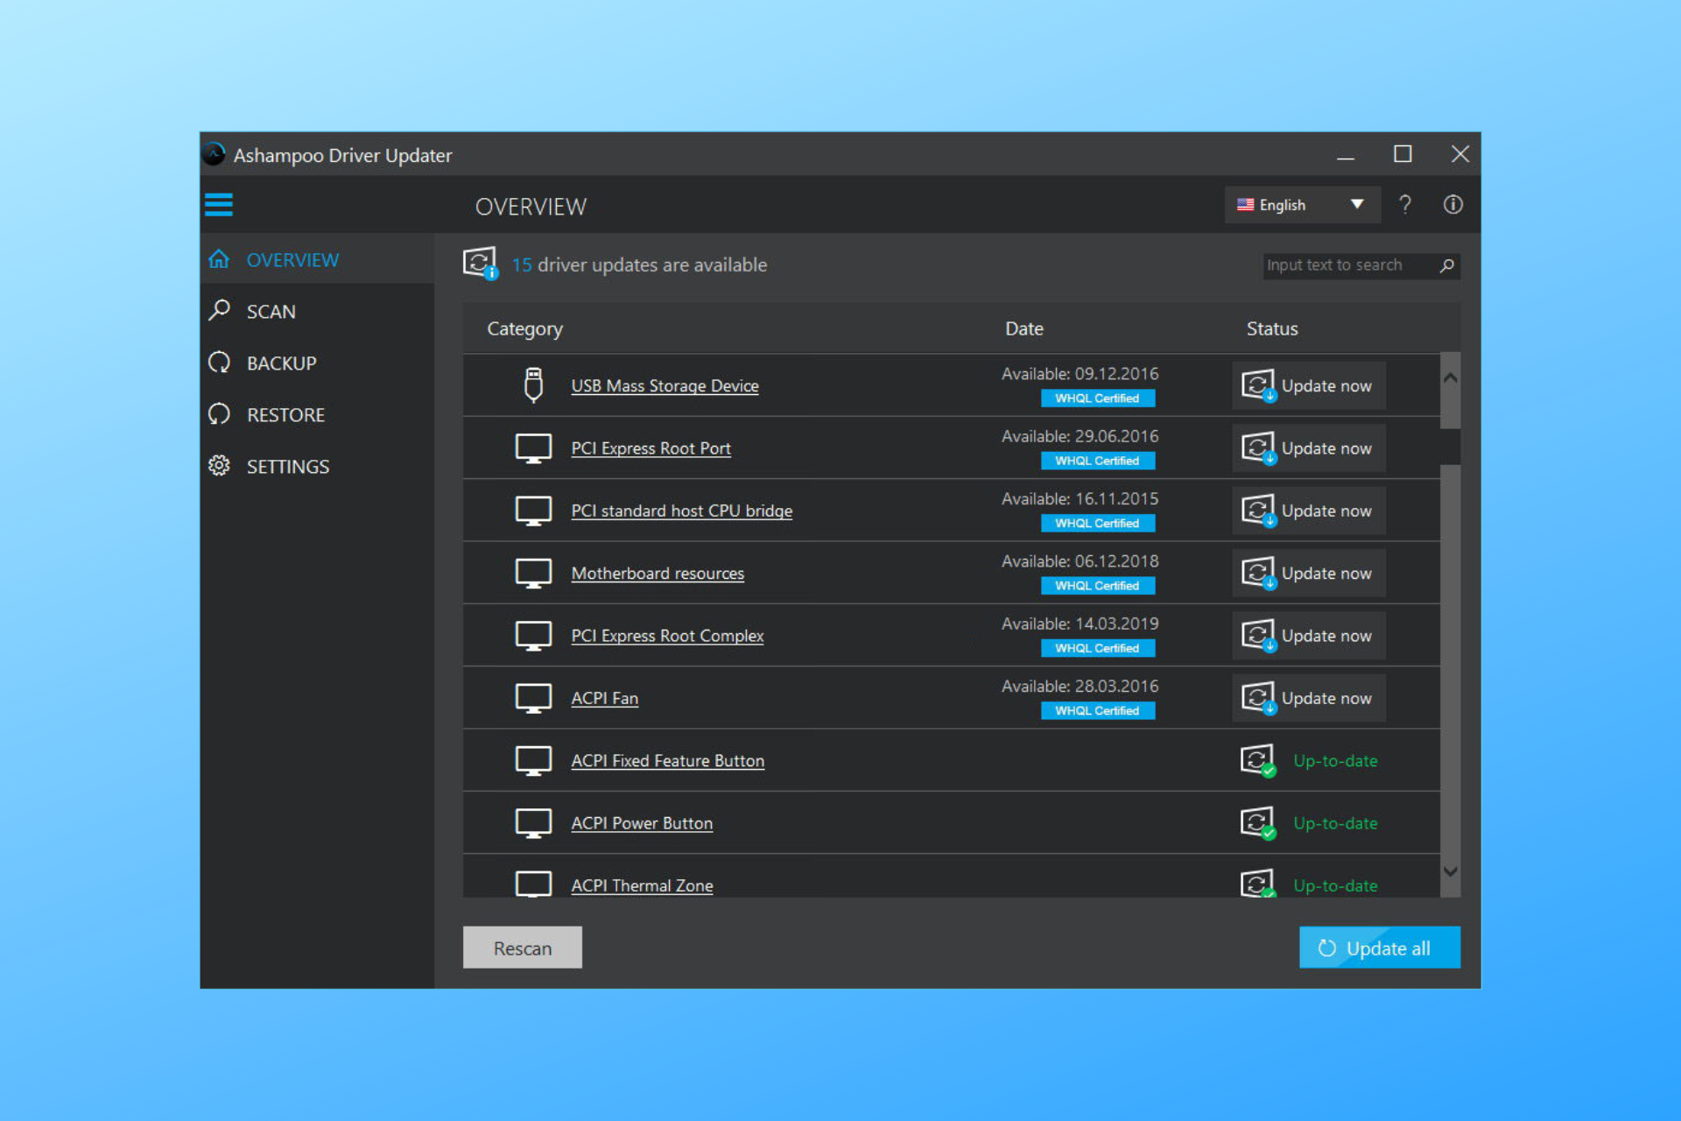Viewport: 1681px width, 1121px height.
Task: Click the driver list scrollbar up arrow
Action: click(x=1451, y=377)
